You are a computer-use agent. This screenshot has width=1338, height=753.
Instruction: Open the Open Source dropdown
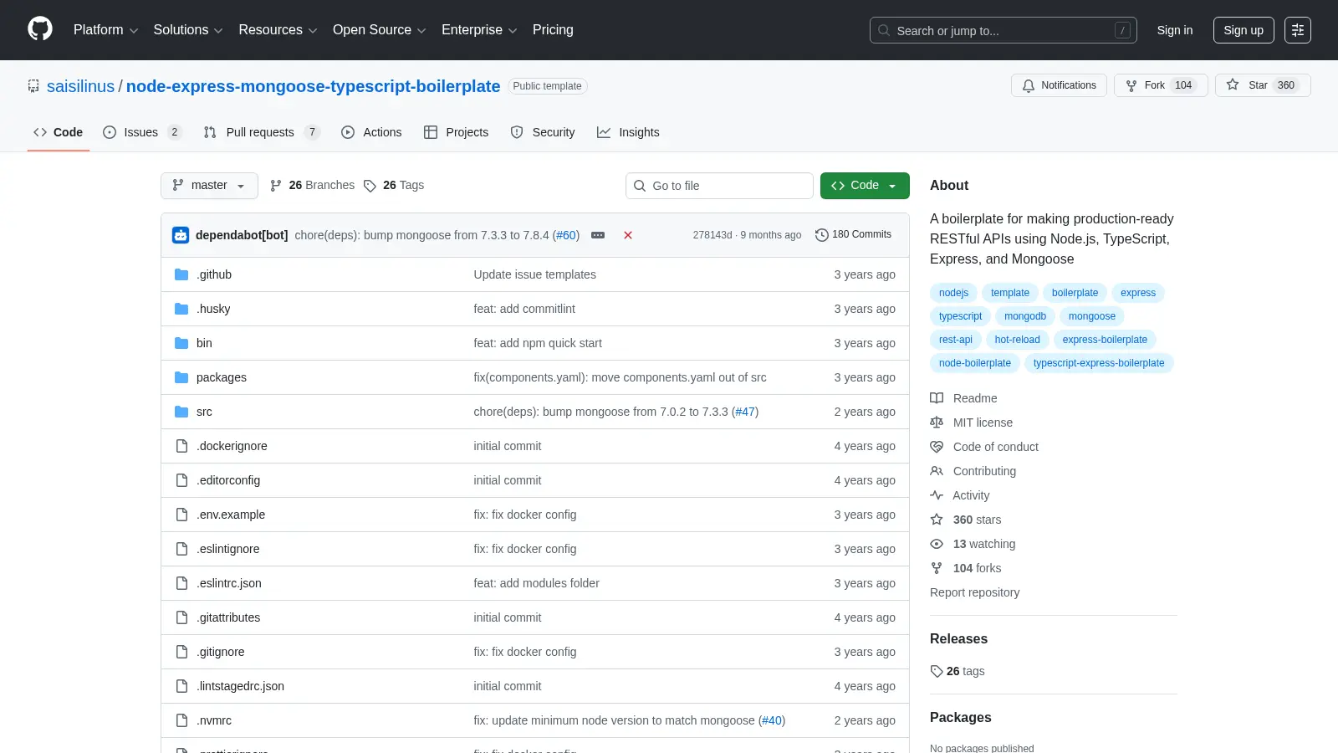click(x=380, y=30)
